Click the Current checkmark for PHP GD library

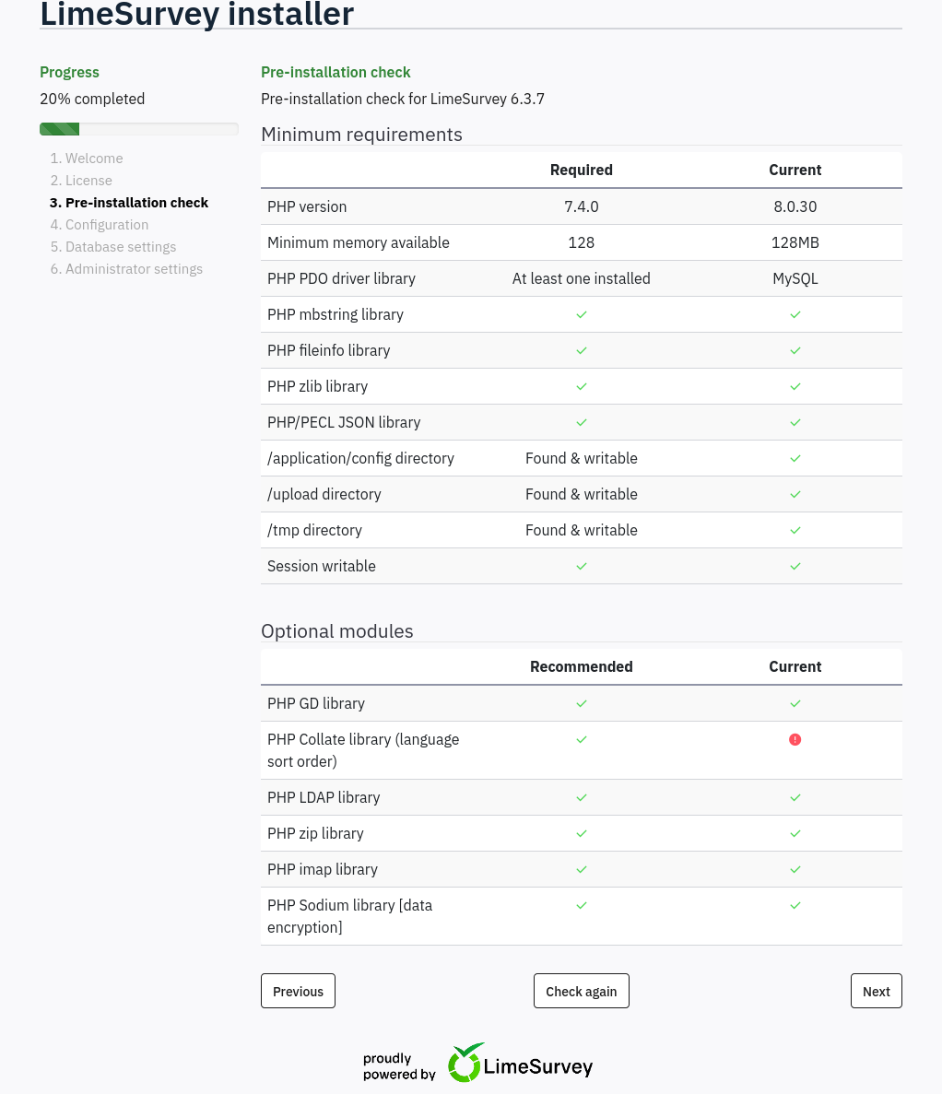click(x=795, y=703)
